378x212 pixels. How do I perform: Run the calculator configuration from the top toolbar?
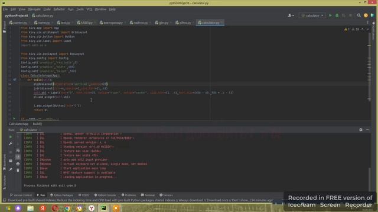330,15
